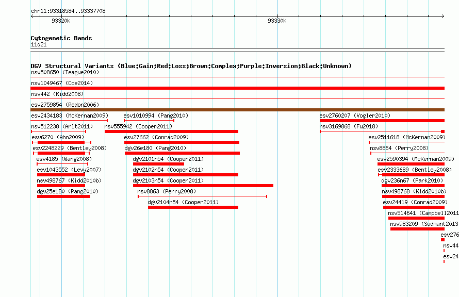The height and width of the screenshot is (297, 459).
Task: Select nsv555942 (Cooper2011) variant label
Action: click(138, 126)
